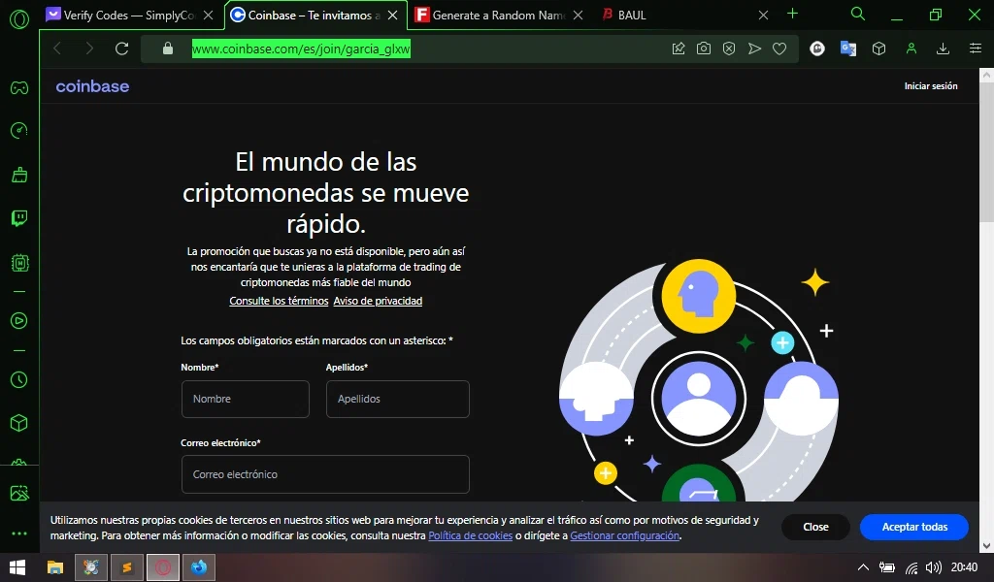Viewport: 994px width, 582px height.
Task: Open the 20:40 taskbar clock
Action: [x=964, y=567]
